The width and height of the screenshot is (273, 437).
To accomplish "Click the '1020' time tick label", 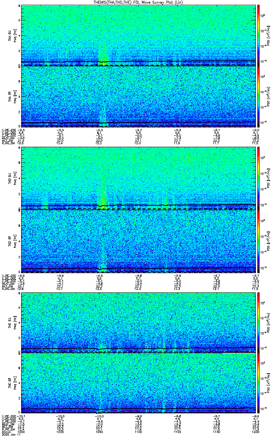I will (x=60, y=432).
